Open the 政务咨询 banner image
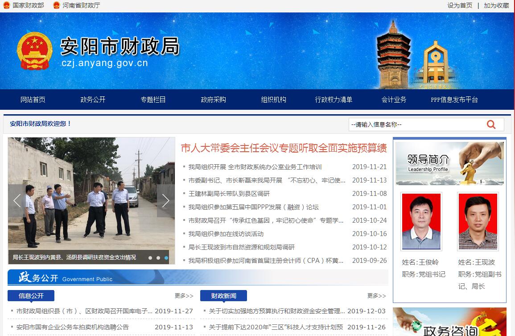Viewport: 515px width, 336px height. tap(449, 322)
